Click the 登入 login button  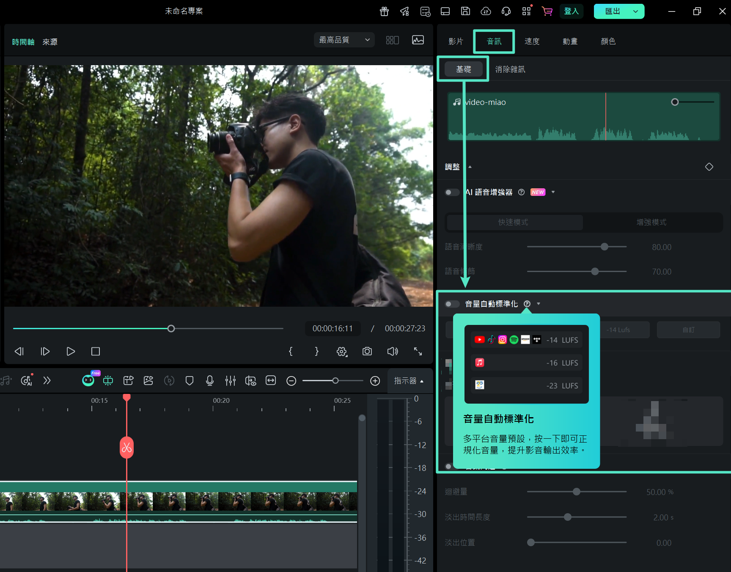(x=571, y=11)
